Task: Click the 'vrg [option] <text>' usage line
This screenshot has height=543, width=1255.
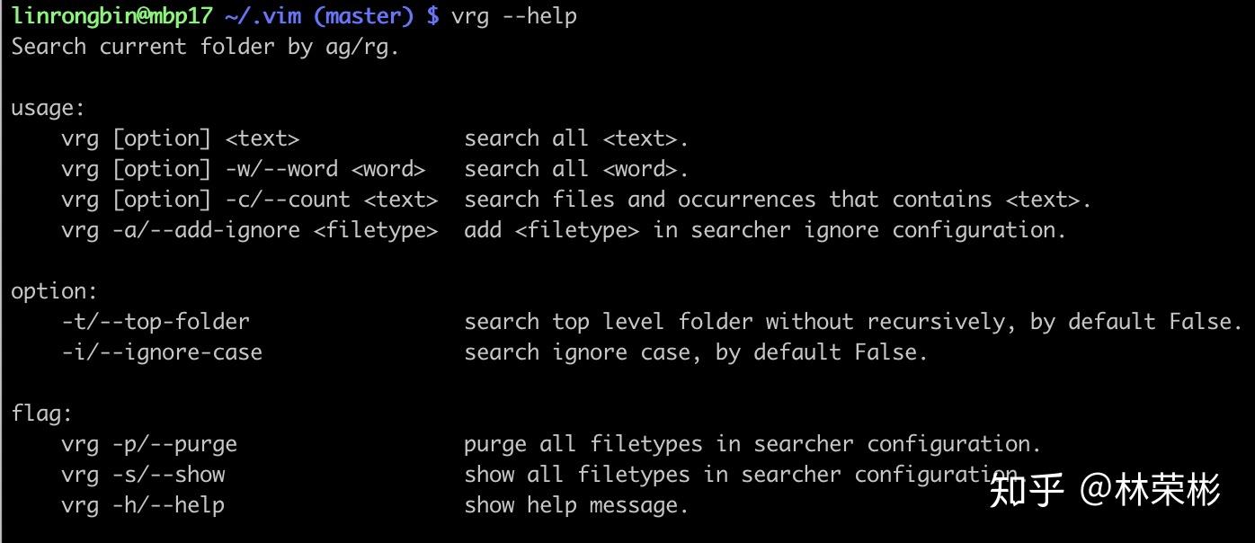Action: (x=180, y=138)
